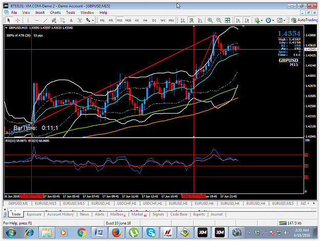
Task: Click the Eusd 10 june 16 profile field
Action: pos(118,223)
